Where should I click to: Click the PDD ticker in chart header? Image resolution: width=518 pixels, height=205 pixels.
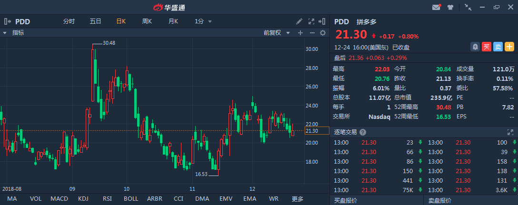pyautogui.click(x=23, y=22)
